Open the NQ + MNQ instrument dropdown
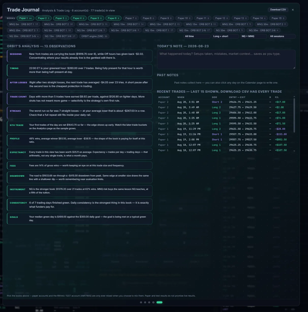The image size is (308, 312). (x=254, y=36)
